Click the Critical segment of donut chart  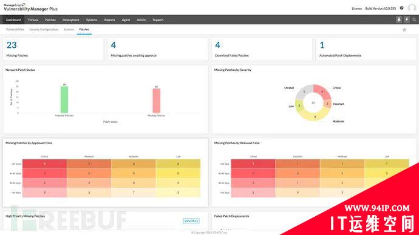(322, 91)
